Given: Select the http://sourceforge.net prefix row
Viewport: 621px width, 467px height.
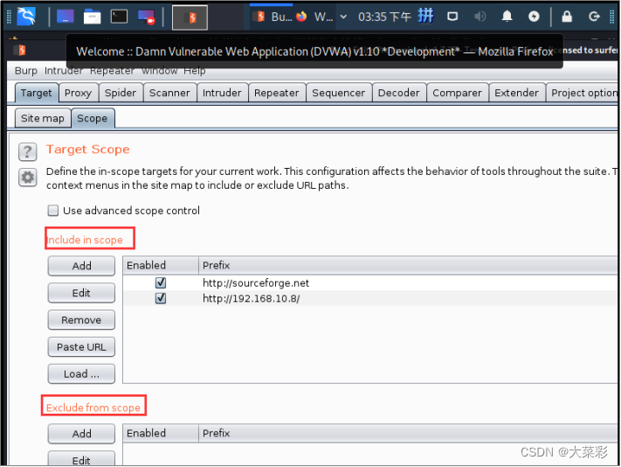Looking at the screenshot, I should [370, 283].
